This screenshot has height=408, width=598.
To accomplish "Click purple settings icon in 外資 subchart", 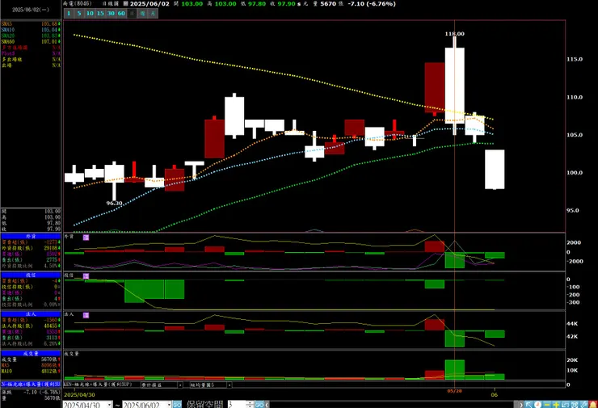I will [x=86, y=238].
